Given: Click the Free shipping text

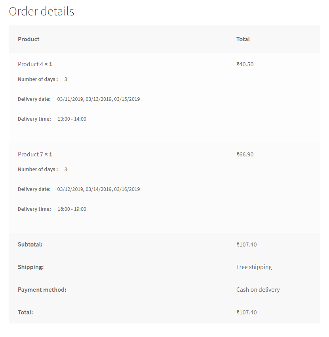Looking at the screenshot, I should click(254, 267).
